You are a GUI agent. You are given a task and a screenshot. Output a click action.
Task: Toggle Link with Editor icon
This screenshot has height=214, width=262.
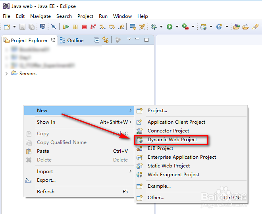(x=106, y=40)
